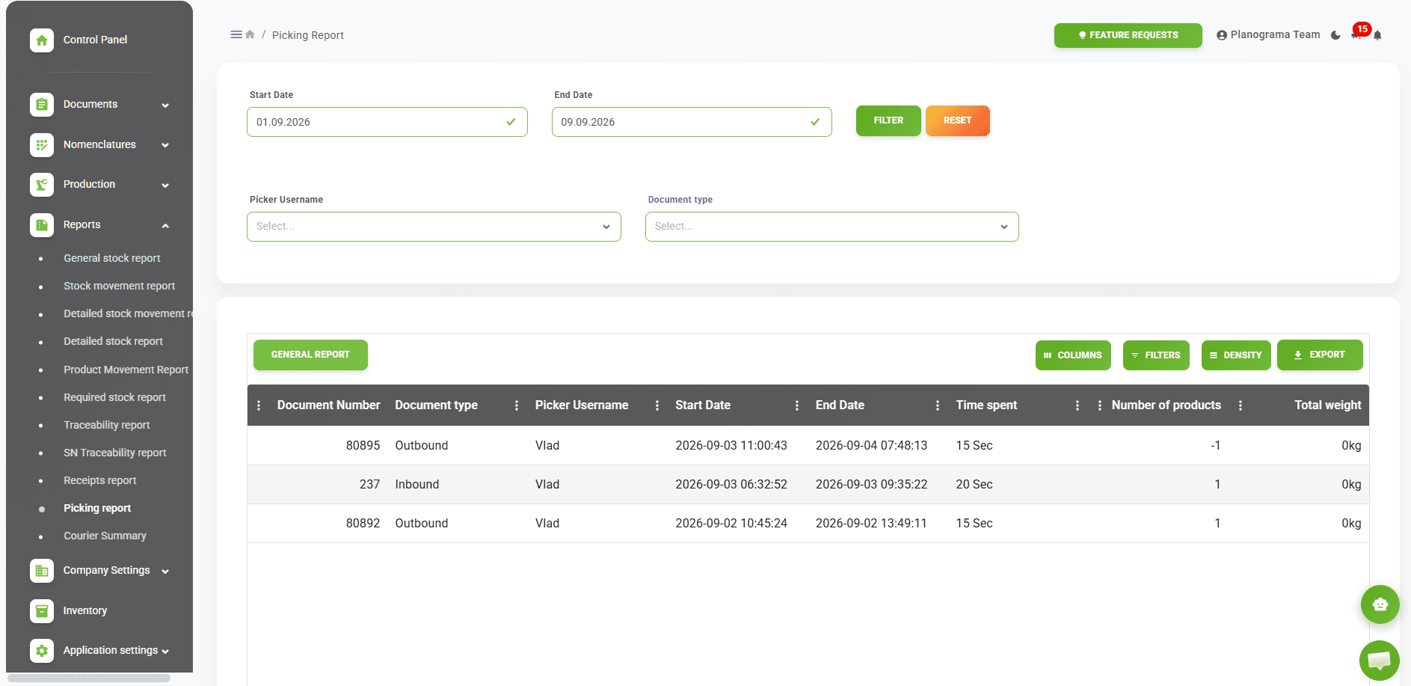The height and width of the screenshot is (686, 1411).
Task: Expand the Documents menu chevron
Action: [165, 105]
